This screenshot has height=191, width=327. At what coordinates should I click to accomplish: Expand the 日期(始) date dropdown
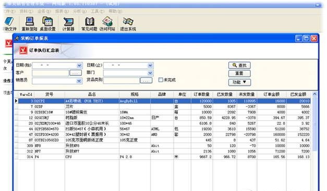(x=79, y=66)
